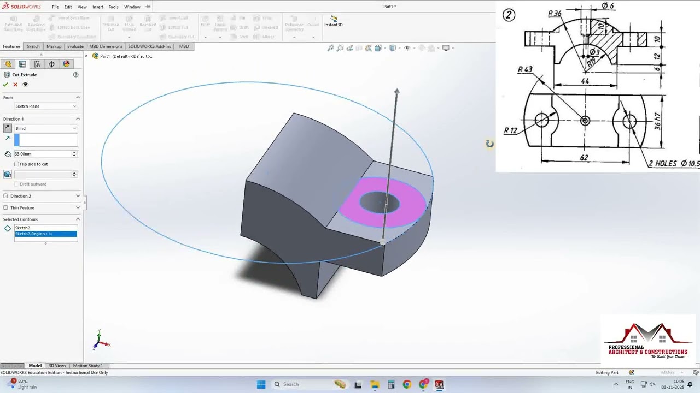Open the File menu
700x393 pixels.
[55, 7]
